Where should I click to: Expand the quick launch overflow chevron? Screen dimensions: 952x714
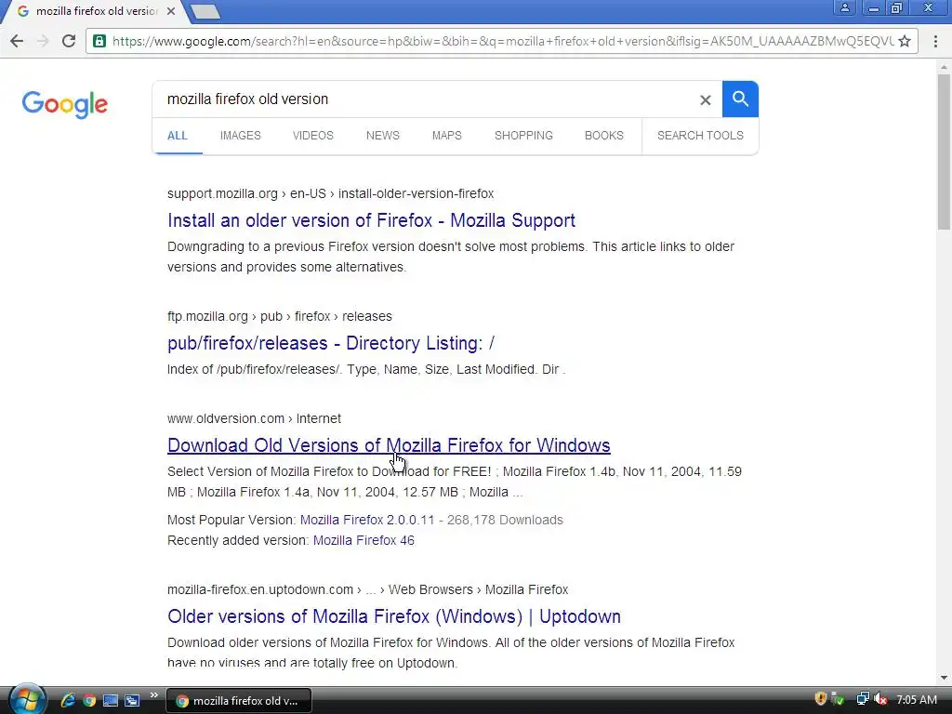[x=153, y=694]
